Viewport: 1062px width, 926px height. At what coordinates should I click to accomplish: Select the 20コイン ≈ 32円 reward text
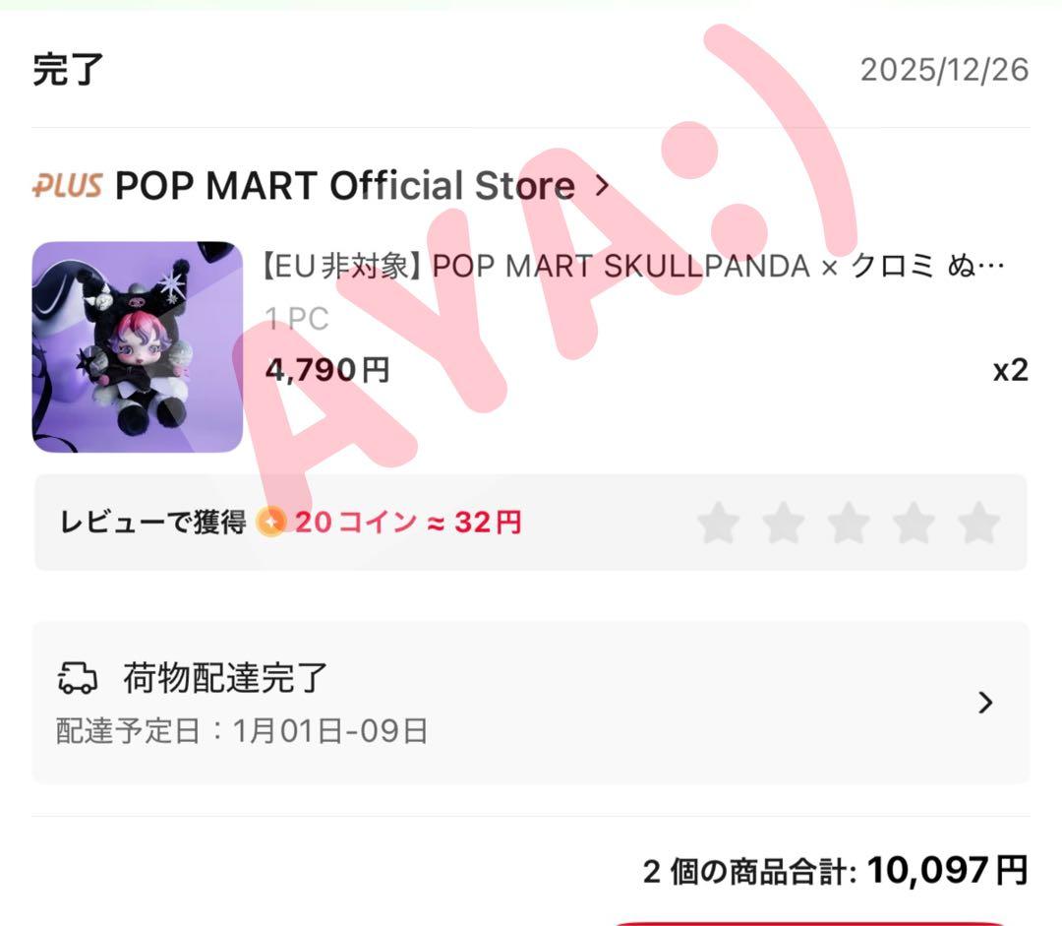tap(408, 523)
